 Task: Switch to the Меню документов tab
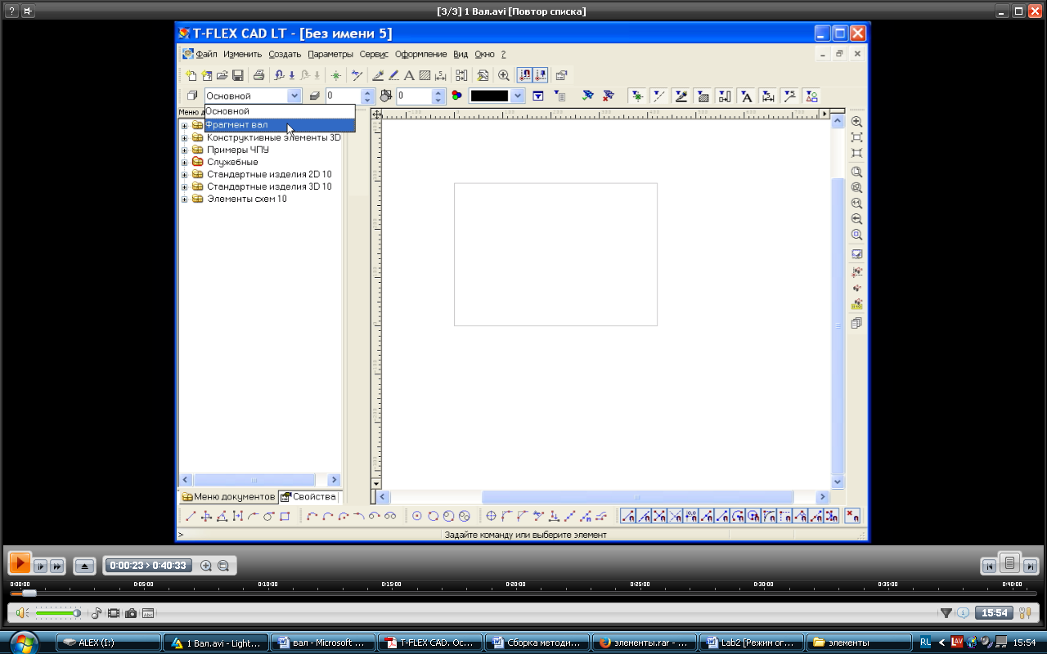[228, 497]
